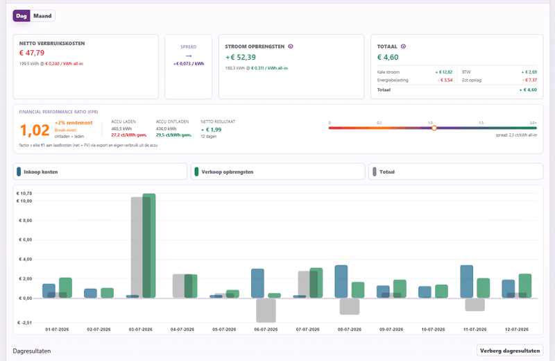Image resolution: width=555 pixels, height=361 pixels.
Task: Switch to the Maand view tab
Action: click(x=42, y=16)
